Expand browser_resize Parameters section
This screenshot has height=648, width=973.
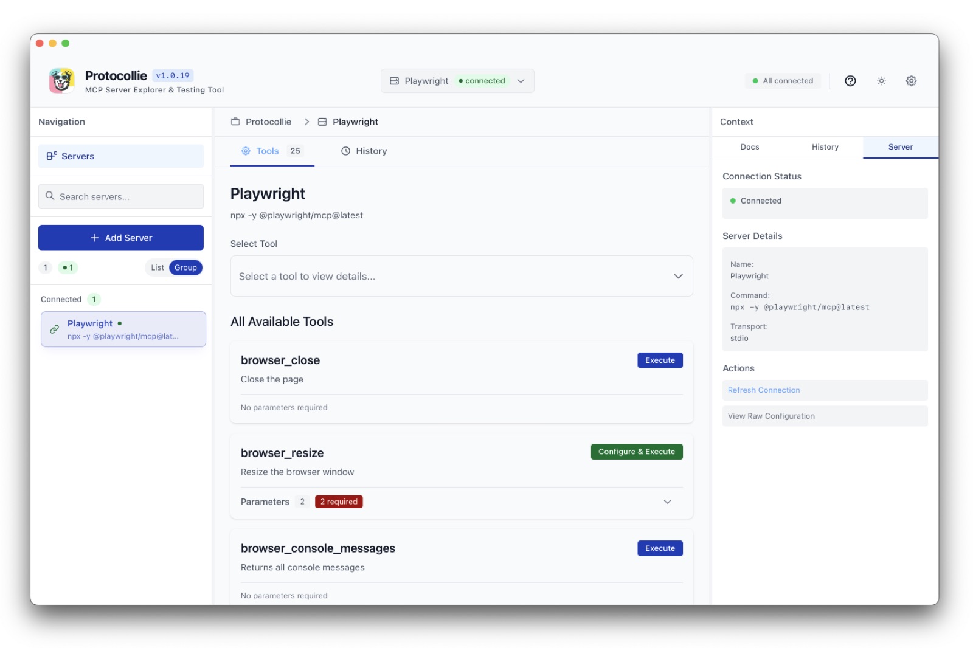[x=462, y=502]
